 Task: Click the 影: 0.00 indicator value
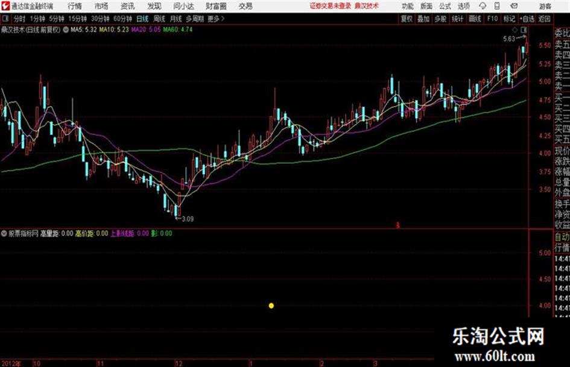click(162, 233)
